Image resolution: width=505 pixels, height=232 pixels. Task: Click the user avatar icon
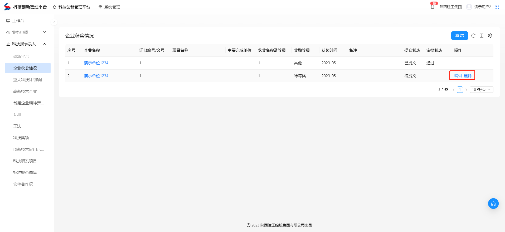pos(469,7)
